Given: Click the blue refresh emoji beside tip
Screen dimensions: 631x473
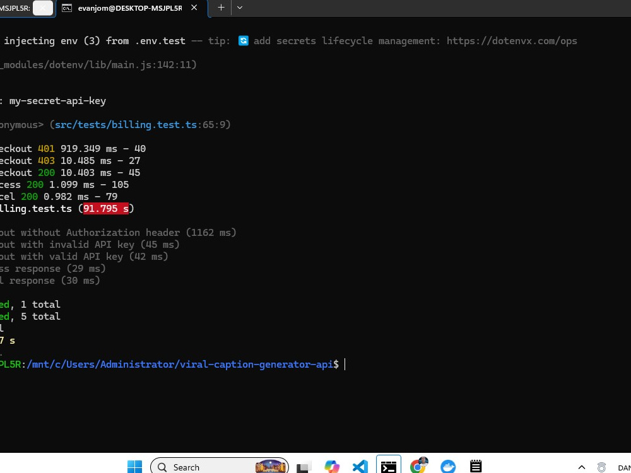Looking at the screenshot, I should [244, 40].
